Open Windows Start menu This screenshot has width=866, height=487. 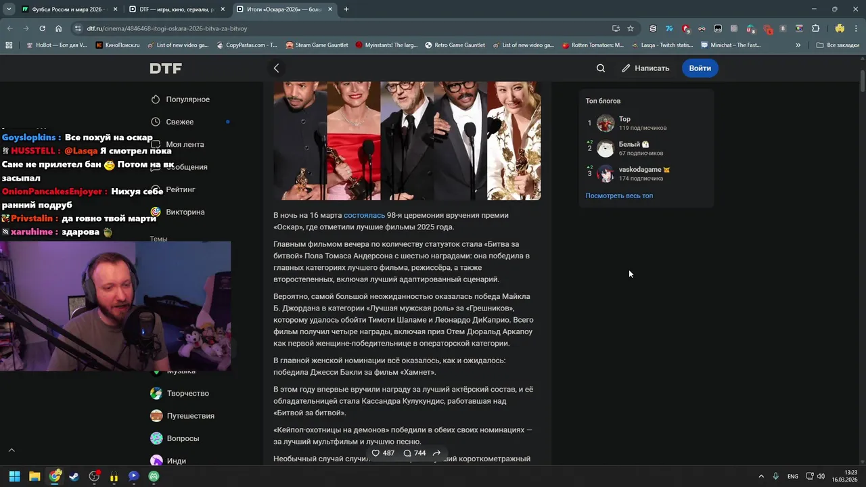(14, 476)
